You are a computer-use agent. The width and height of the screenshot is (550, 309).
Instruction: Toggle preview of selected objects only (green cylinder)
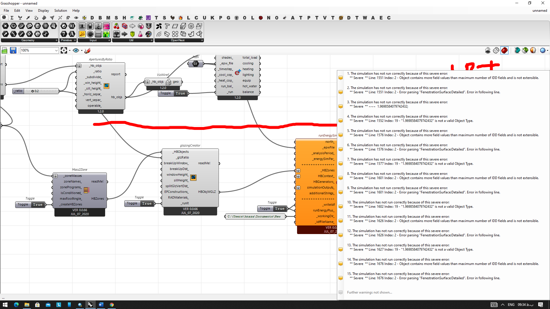(x=525, y=50)
